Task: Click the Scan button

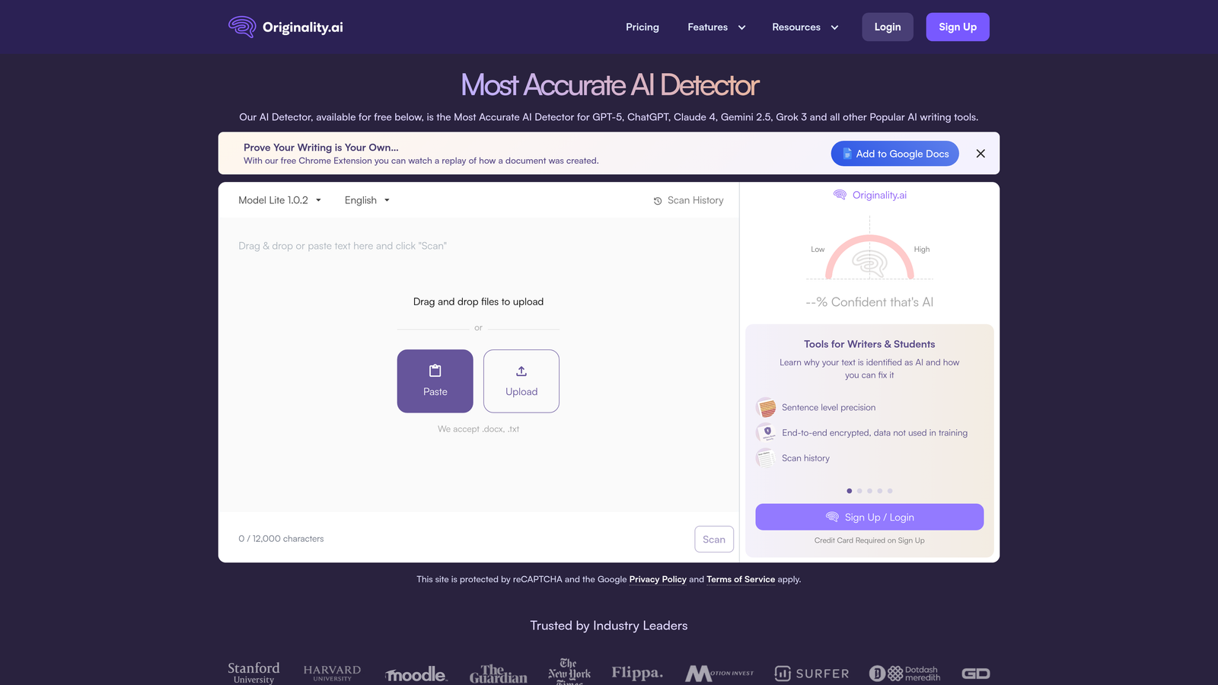Action: click(x=713, y=539)
